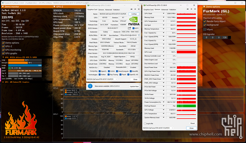Switch to Advanced tab in left GPU-Z window
This screenshot has height=143, width=246.
[108, 10]
